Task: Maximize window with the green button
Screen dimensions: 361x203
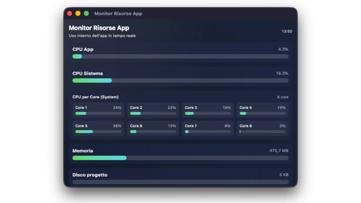Action: click(86, 14)
